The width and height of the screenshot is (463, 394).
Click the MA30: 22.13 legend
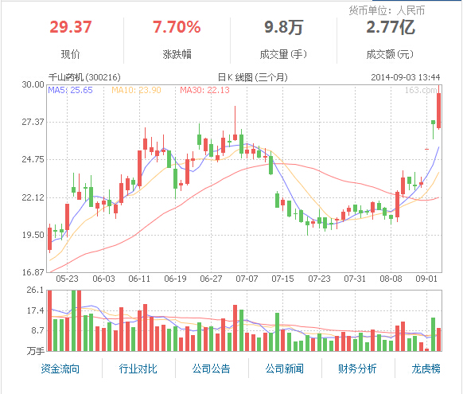[204, 90]
